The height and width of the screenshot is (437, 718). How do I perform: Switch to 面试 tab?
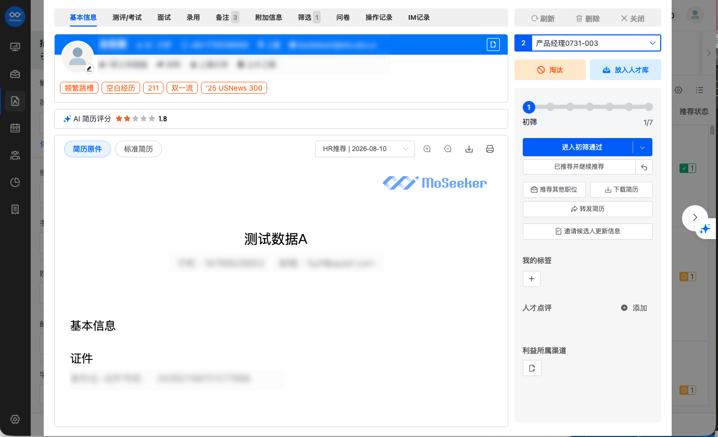pos(164,18)
